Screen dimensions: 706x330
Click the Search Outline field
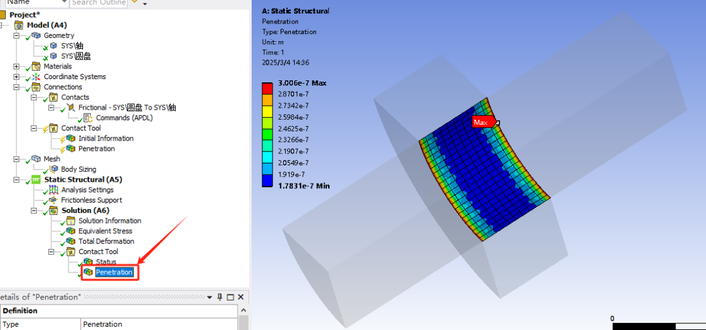99,3
